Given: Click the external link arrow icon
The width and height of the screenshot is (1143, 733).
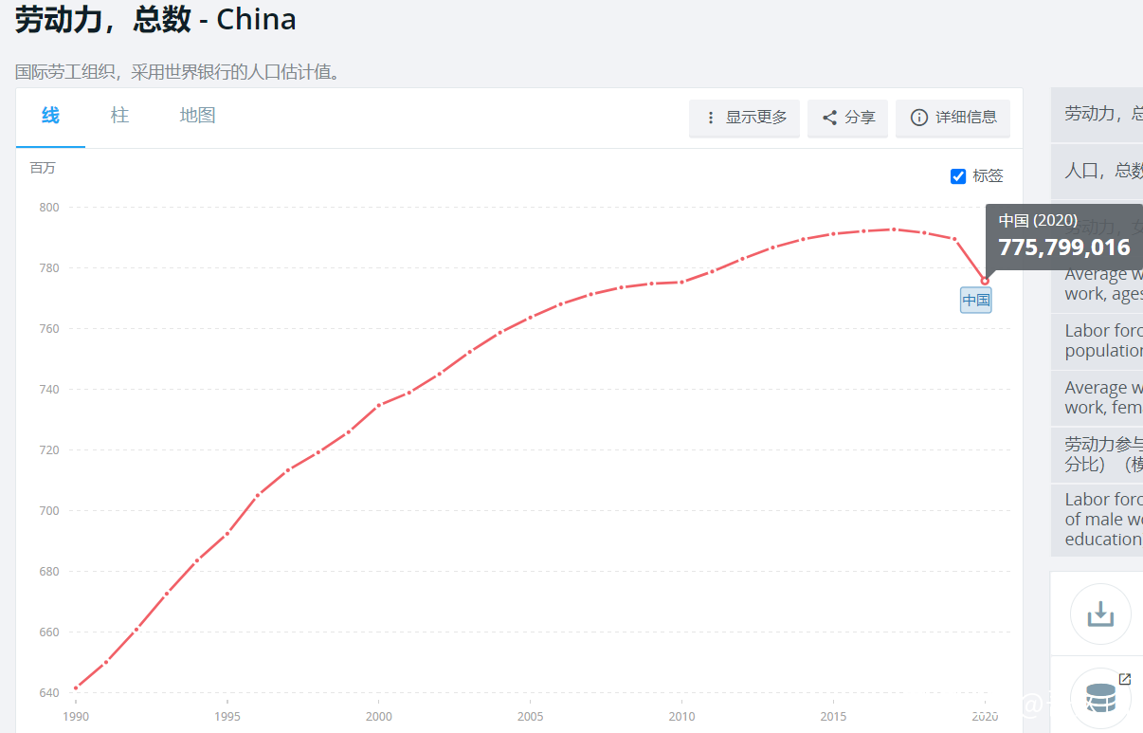Looking at the screenshot, I should [x=1125, y=679].
